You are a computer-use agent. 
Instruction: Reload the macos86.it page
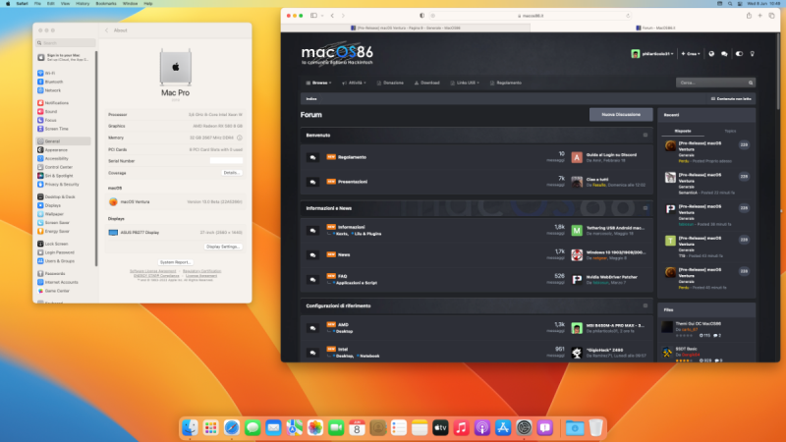[628, 16]
